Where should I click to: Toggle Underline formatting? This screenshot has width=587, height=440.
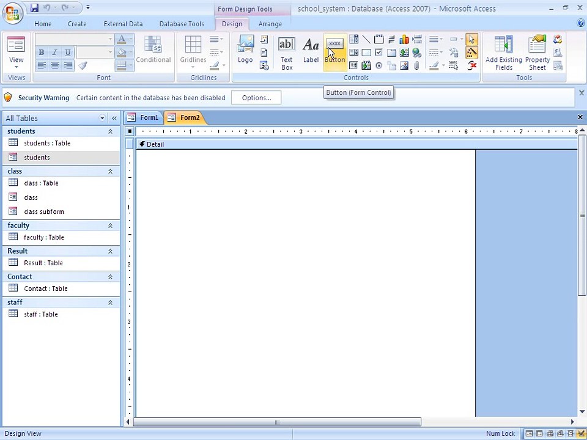pos(68,53)
